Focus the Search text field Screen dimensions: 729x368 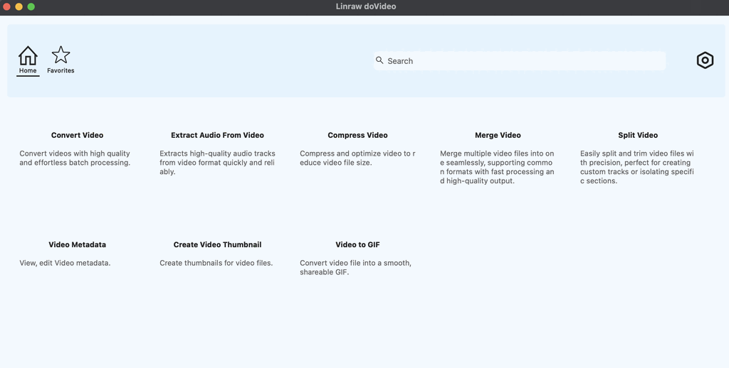pos(523,61)
